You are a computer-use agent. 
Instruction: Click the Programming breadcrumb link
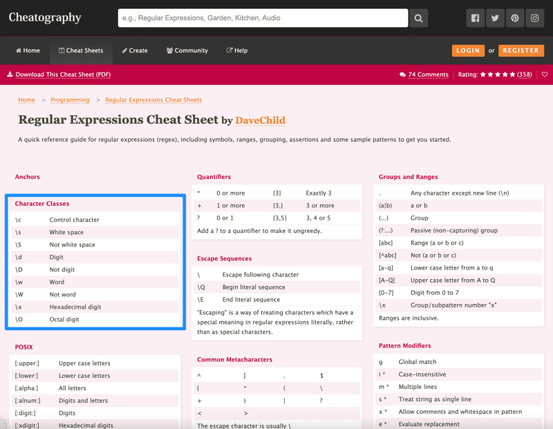[70, 99]
